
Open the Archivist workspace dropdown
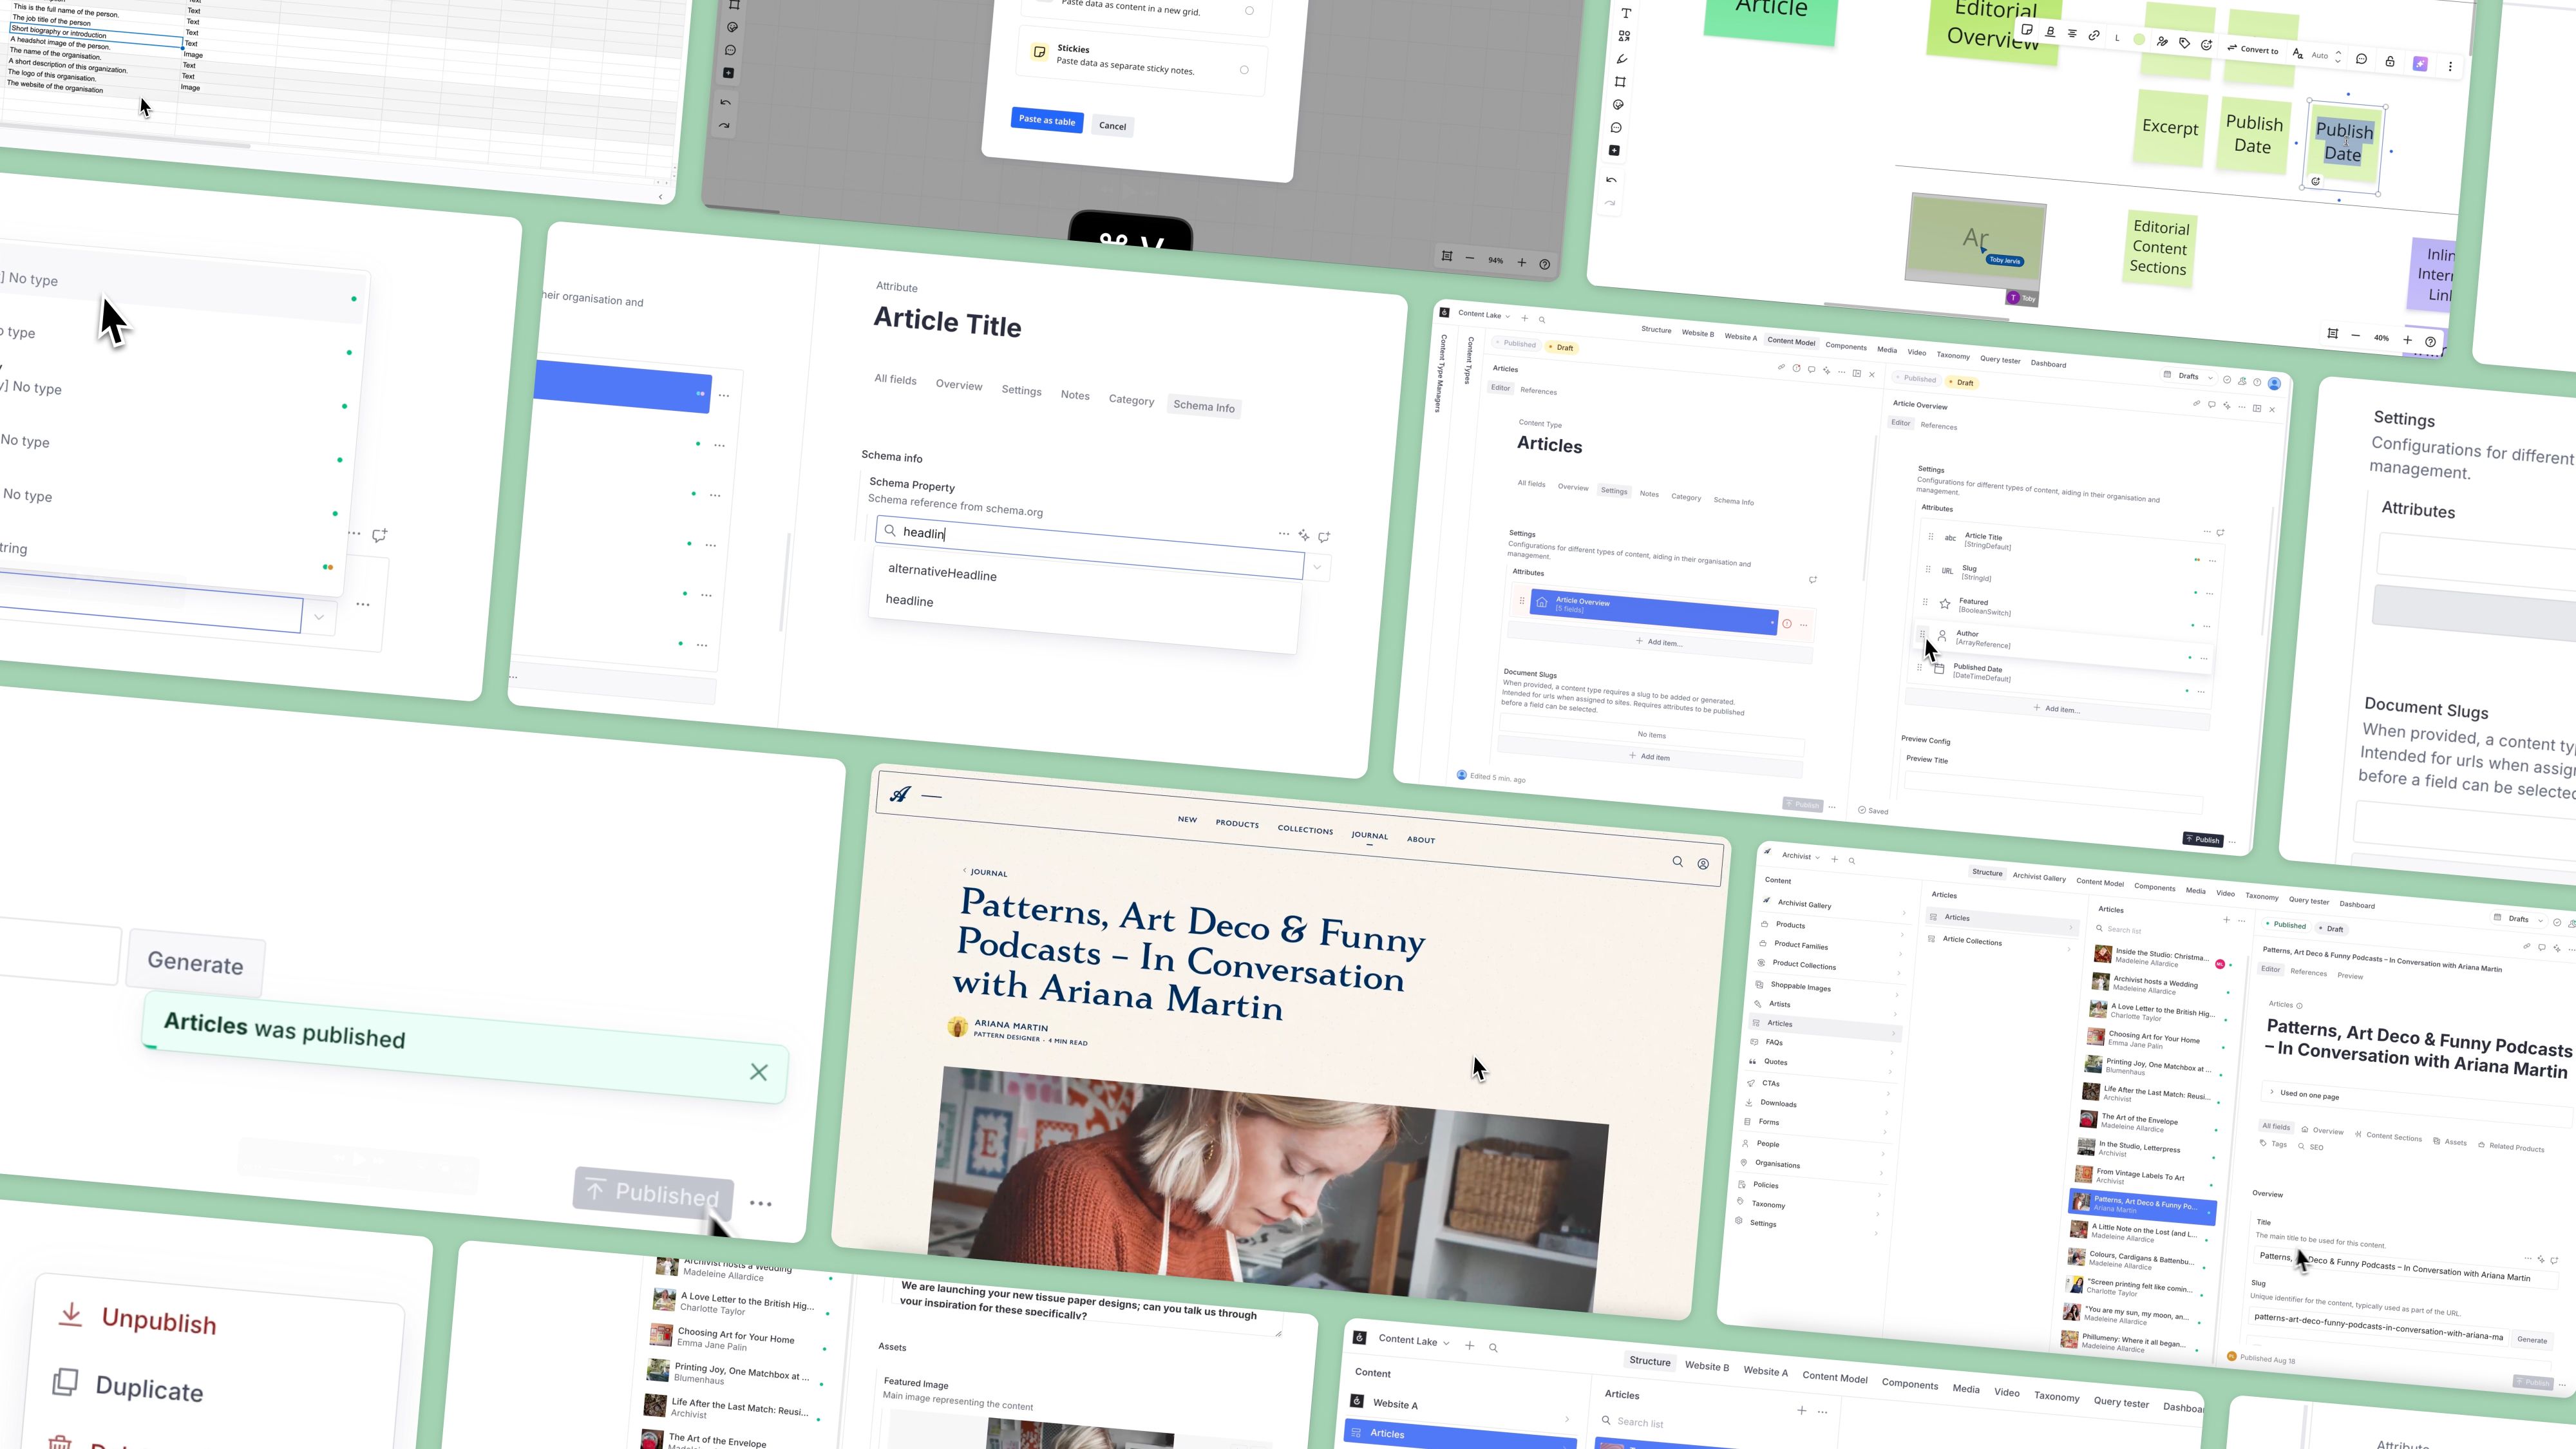pos(1802,856)
